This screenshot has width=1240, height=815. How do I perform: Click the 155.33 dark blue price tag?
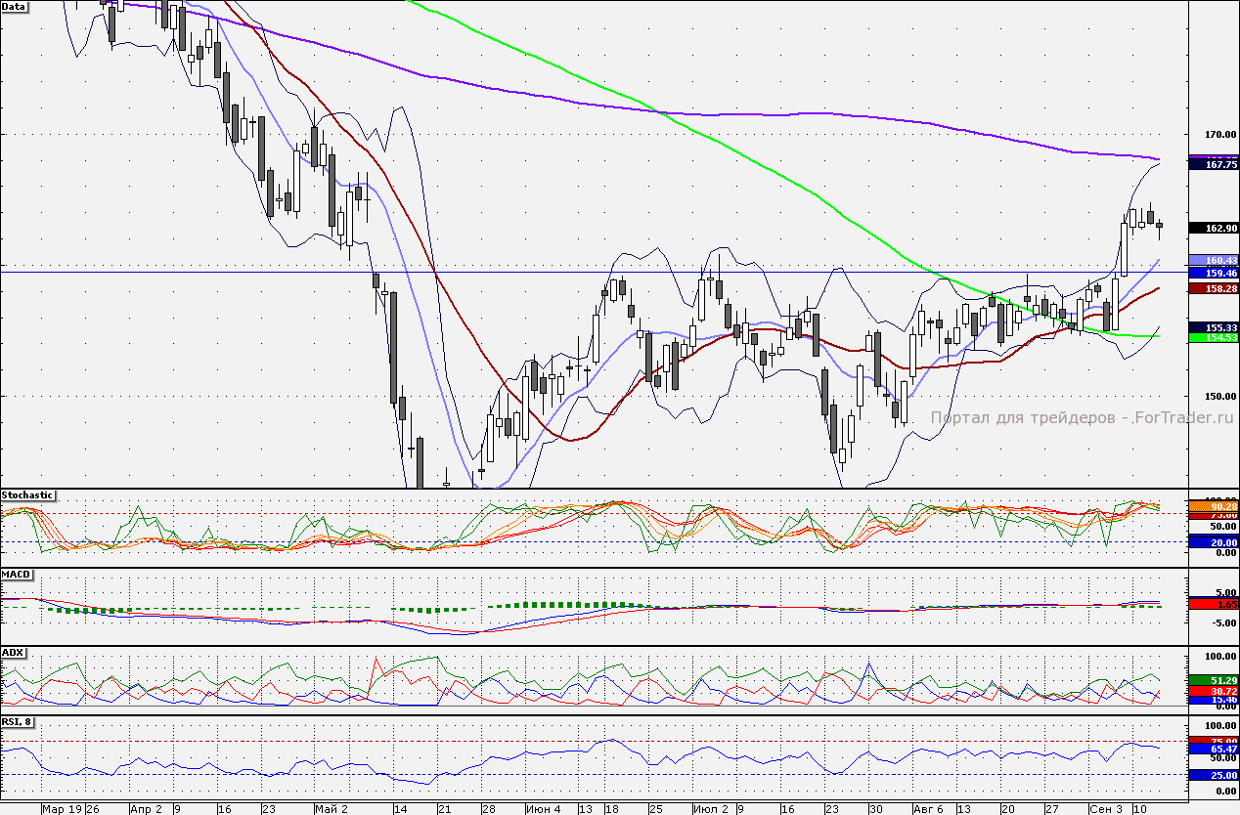pos(1214,327)
